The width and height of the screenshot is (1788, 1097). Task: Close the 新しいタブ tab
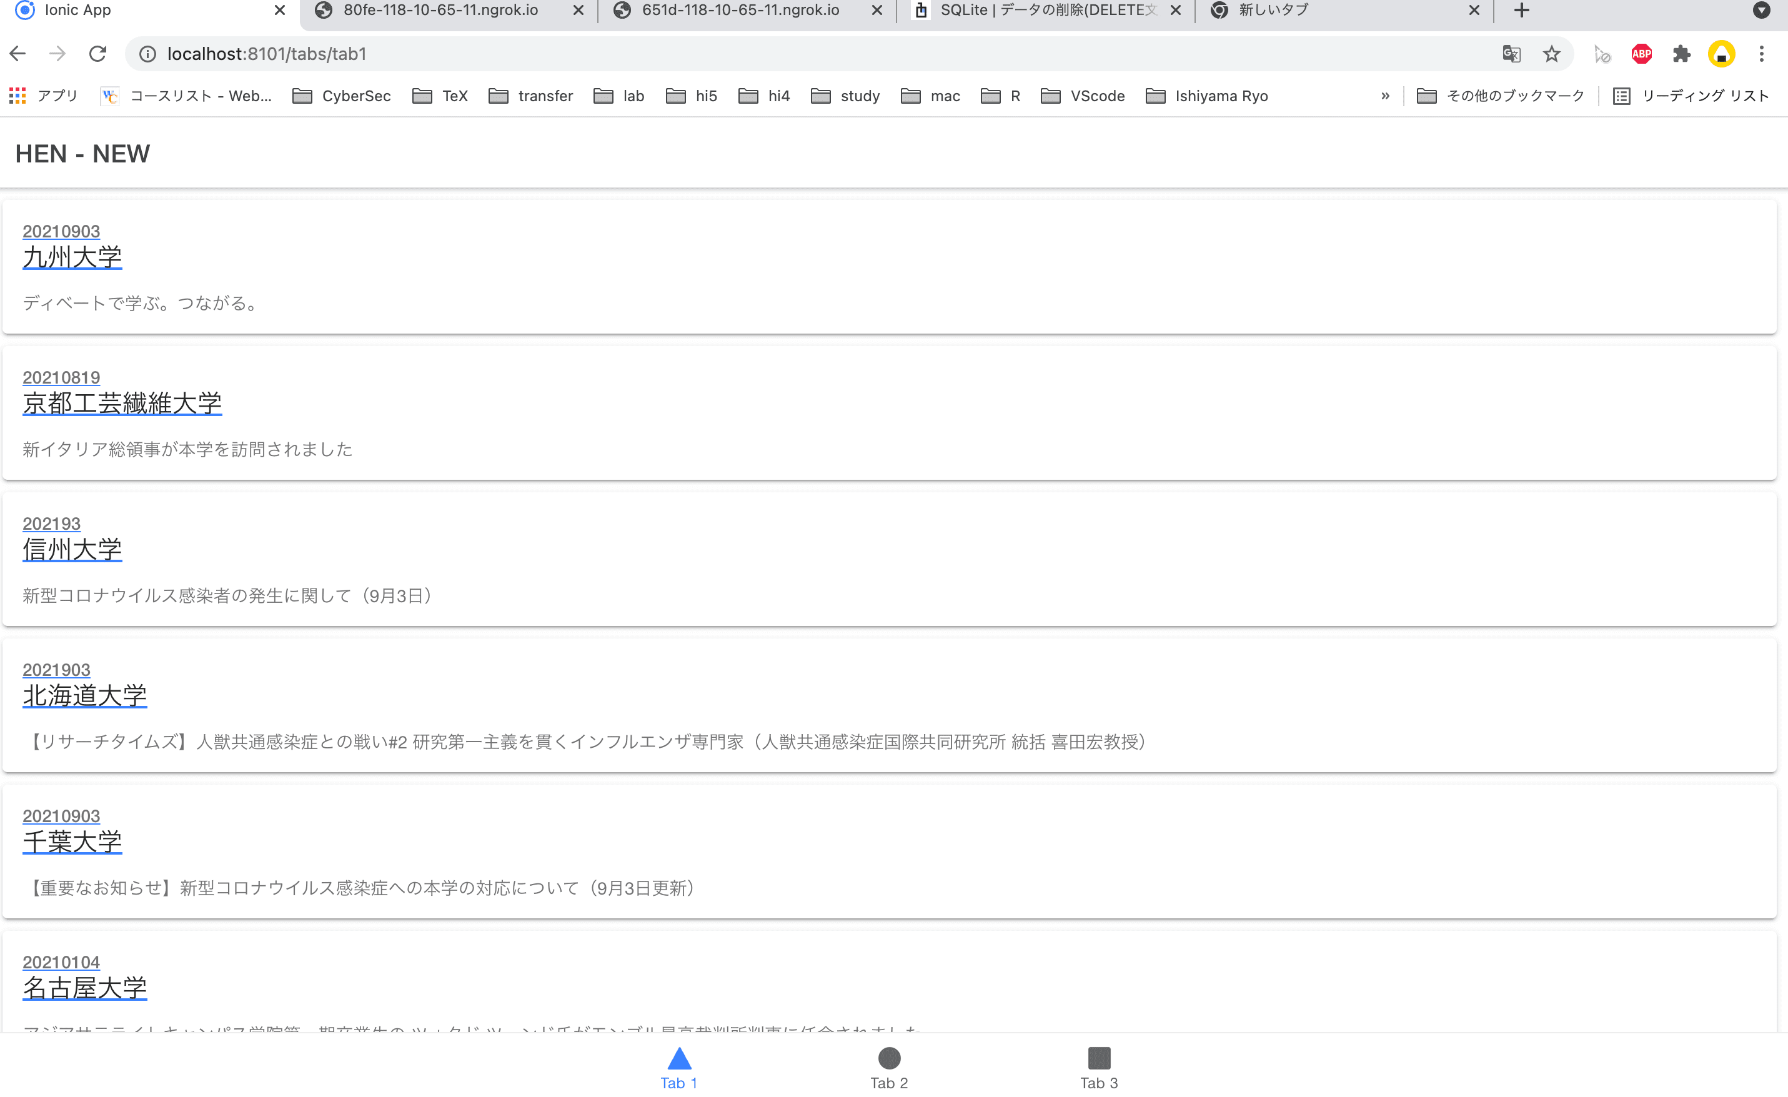[1474, 10]
